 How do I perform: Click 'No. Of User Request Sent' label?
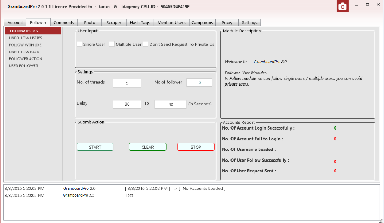[x=249, y=171]
